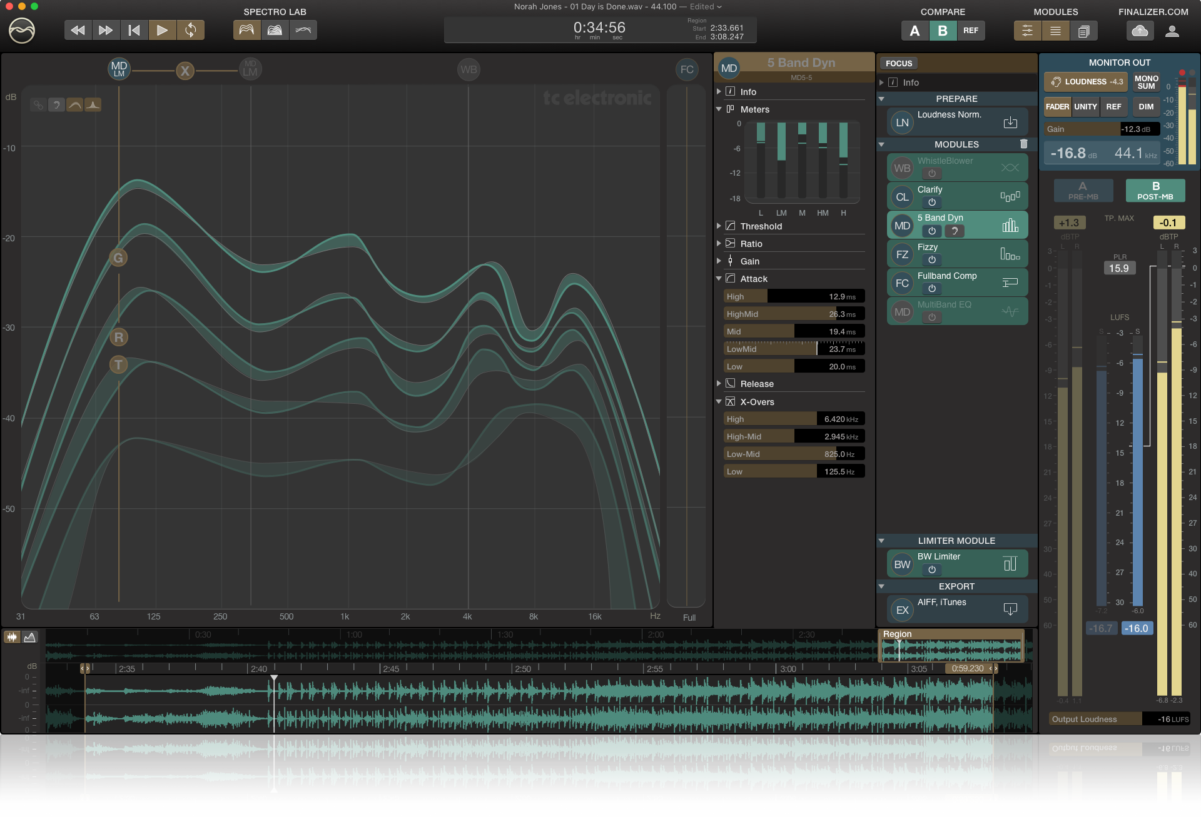The image size is (1201, 817).
Task: Click the Loudness Norm. import icon
Action: tap(1010, 123)
